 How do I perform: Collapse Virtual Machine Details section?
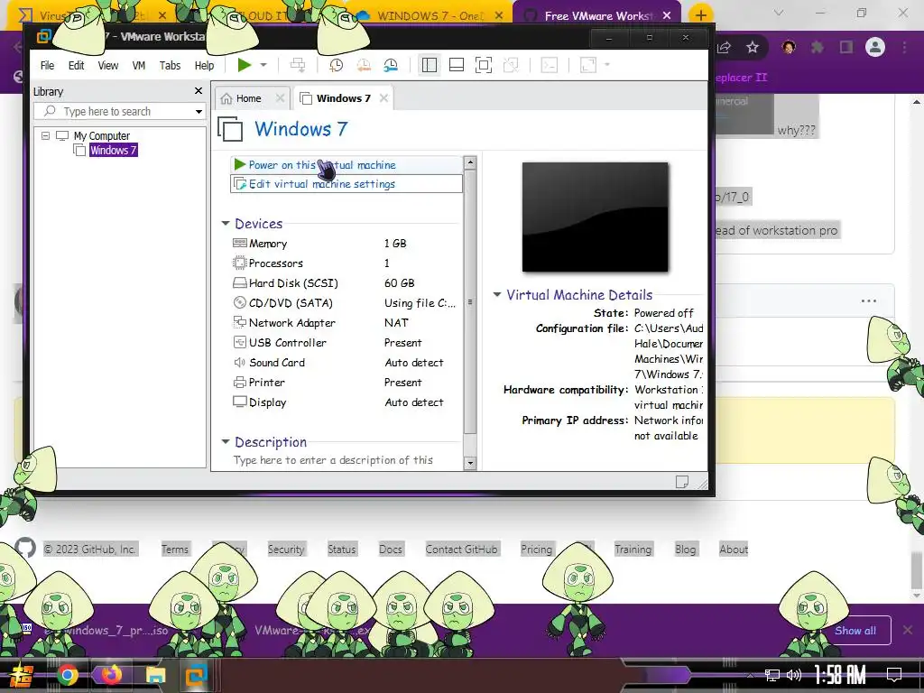pyautogui.click(x=497, y=294)
